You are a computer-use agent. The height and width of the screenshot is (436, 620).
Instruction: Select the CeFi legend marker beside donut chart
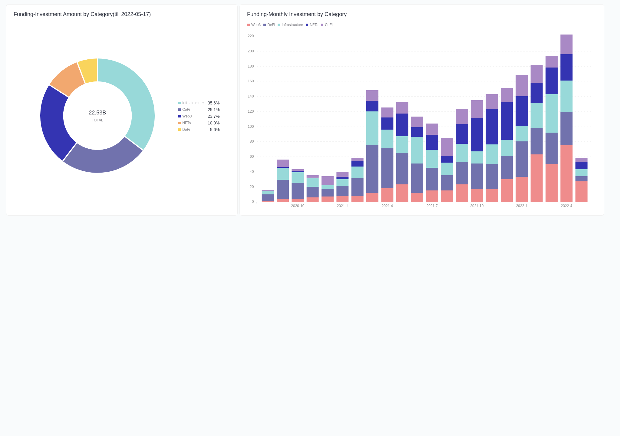point(180,110)
